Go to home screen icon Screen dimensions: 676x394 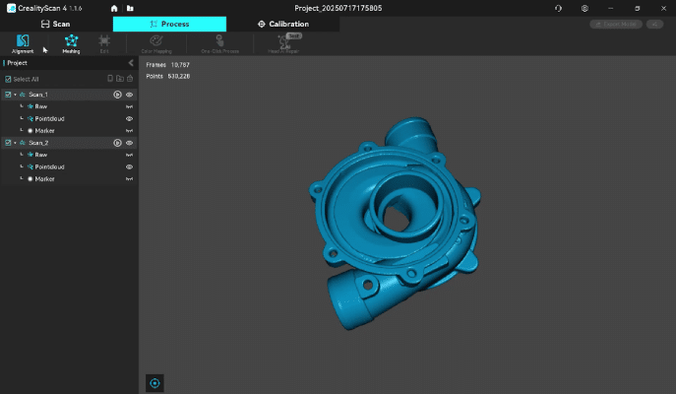click(114, 8)
